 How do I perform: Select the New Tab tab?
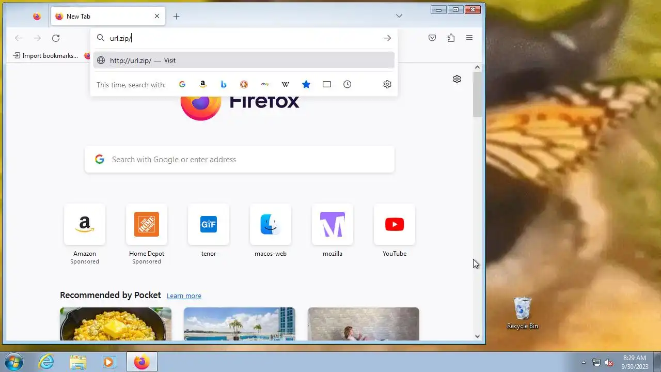[108, 16]
